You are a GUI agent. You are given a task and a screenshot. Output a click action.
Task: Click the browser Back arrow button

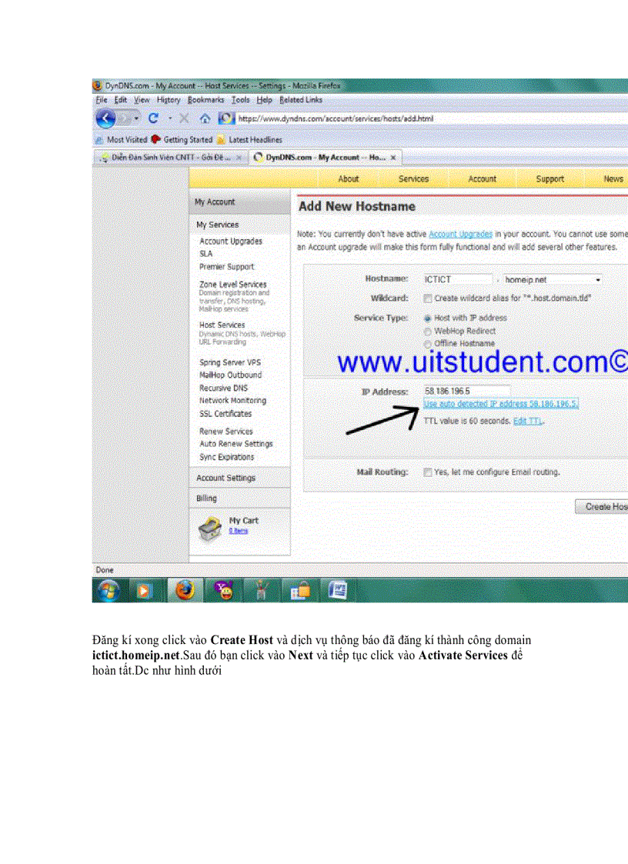coord(106,118)
